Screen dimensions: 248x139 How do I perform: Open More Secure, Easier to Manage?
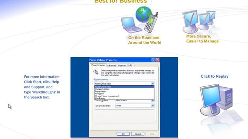(x=202, y=39)
